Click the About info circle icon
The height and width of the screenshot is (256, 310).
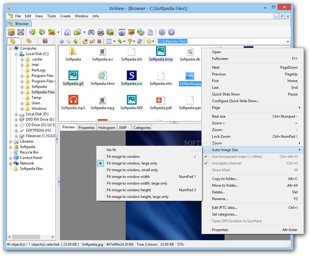tap(171, 32)
